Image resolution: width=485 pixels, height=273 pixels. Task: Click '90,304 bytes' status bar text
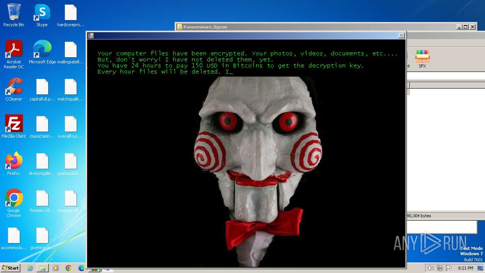click(x=419, y=216)
